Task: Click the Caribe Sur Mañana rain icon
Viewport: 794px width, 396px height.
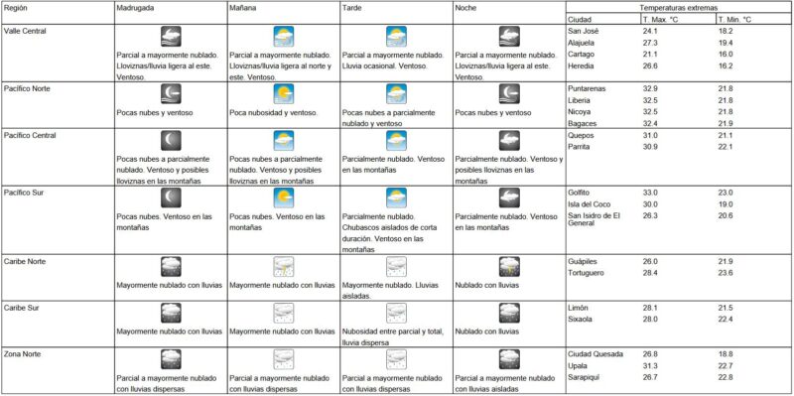Action: click(284, 313)
